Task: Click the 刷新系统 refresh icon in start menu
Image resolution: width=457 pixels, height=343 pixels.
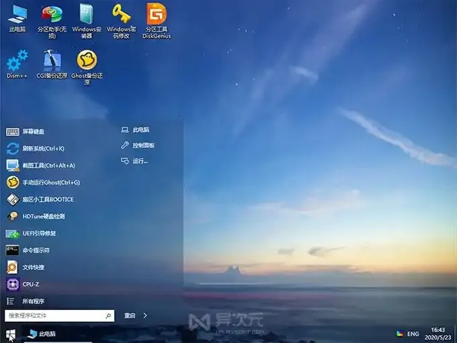Action: [13, 149]
